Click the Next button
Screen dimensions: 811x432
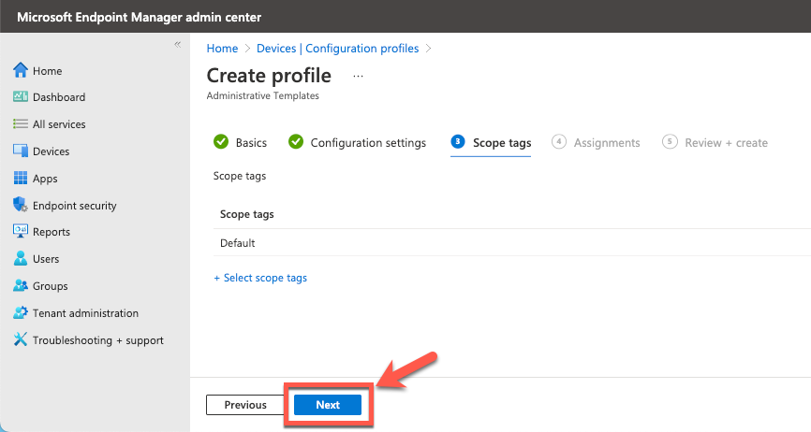(x=328, y=405)
